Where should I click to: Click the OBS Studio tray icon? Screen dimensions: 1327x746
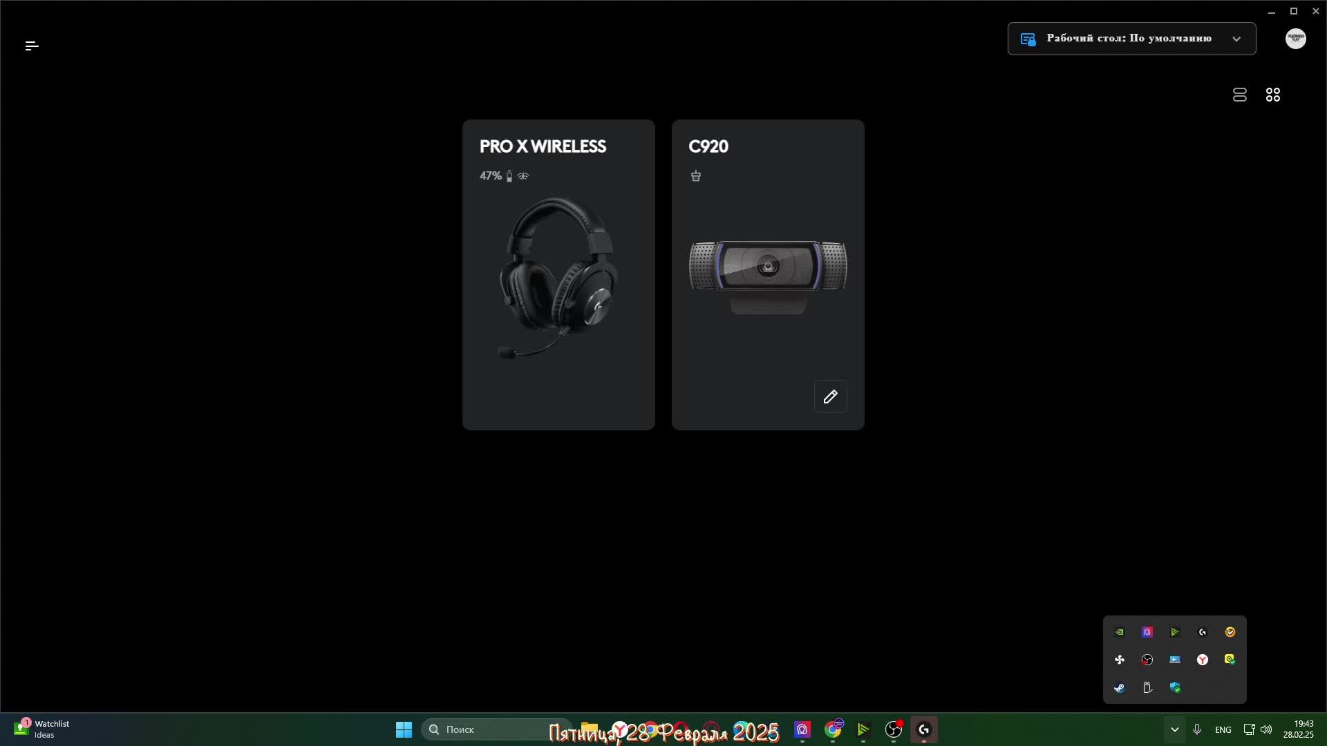pos(1147,660)
